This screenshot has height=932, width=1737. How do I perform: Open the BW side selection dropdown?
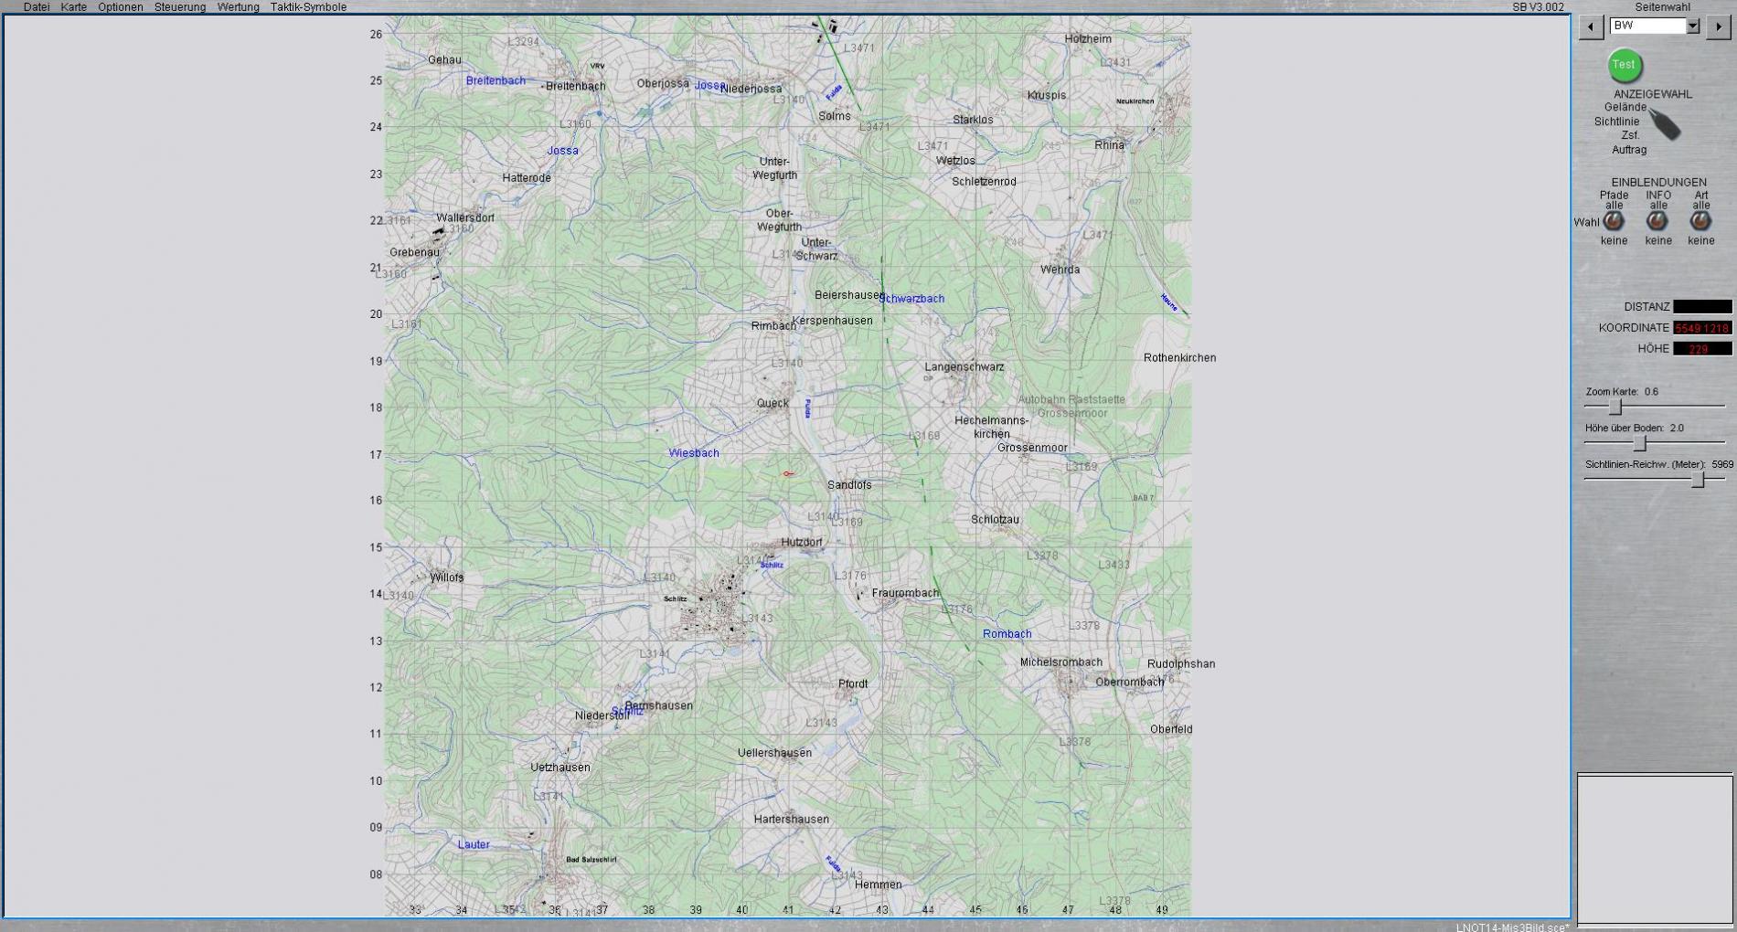point(1692,26)
